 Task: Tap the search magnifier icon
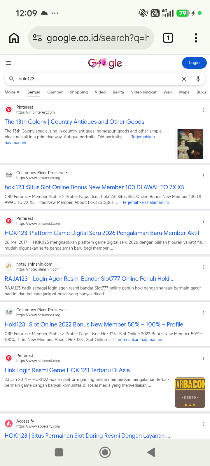pyautogui.click(x=12, y=79)
